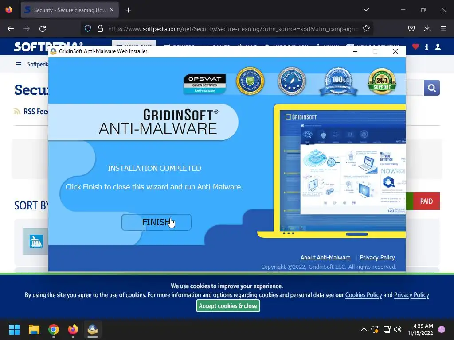Open the Windows Start menu
Image resolution: width=454 pixels, height=340 pixels.
(14, 329)
